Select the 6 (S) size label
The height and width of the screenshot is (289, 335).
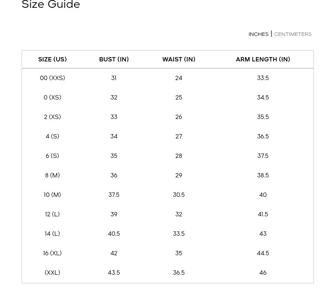coord(52,156)
